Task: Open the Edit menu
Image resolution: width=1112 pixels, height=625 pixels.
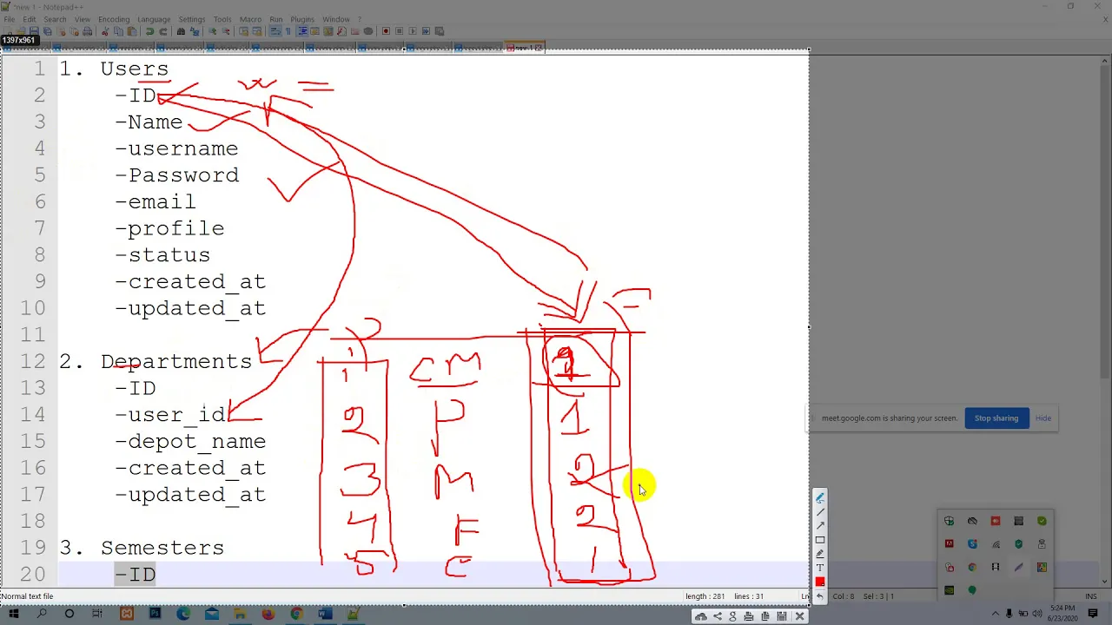Action: (x=30, y=19)
